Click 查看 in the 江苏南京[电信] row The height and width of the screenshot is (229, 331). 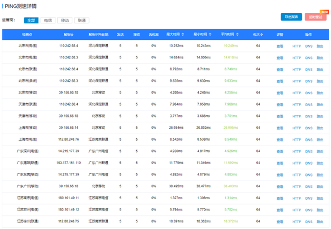pos(280,198)
